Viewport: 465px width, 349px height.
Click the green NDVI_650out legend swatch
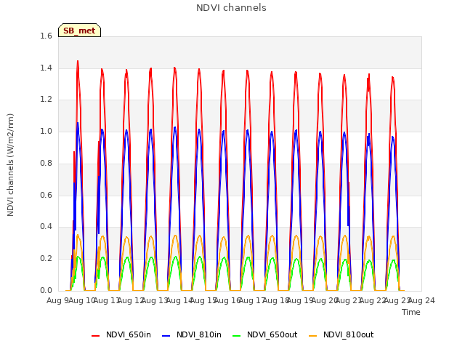coord(237,336)
